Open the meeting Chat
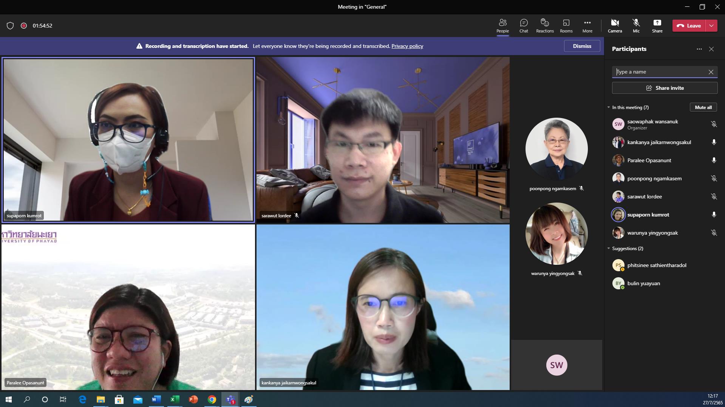The height and width of the screenshot is (407, 725). [524, 26]
